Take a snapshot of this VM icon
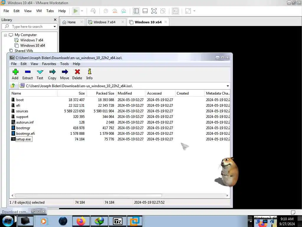Screen dimensions: 302x227 tap(106, 11)
